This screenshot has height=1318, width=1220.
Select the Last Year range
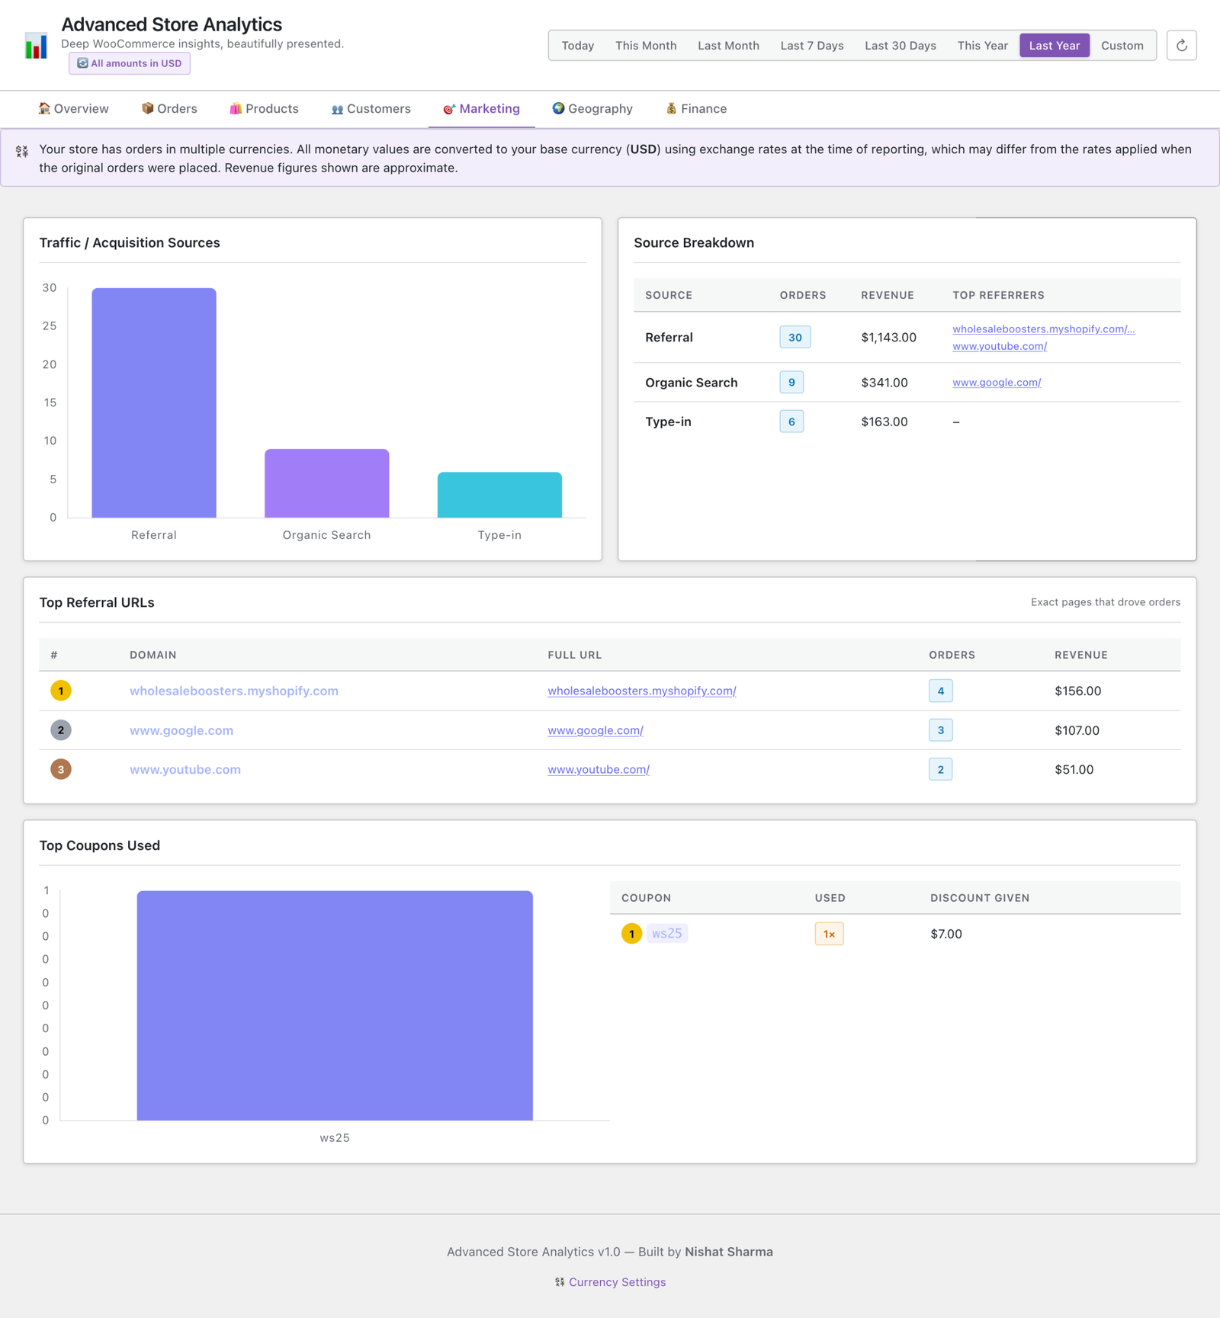[x=1055, y=46]
